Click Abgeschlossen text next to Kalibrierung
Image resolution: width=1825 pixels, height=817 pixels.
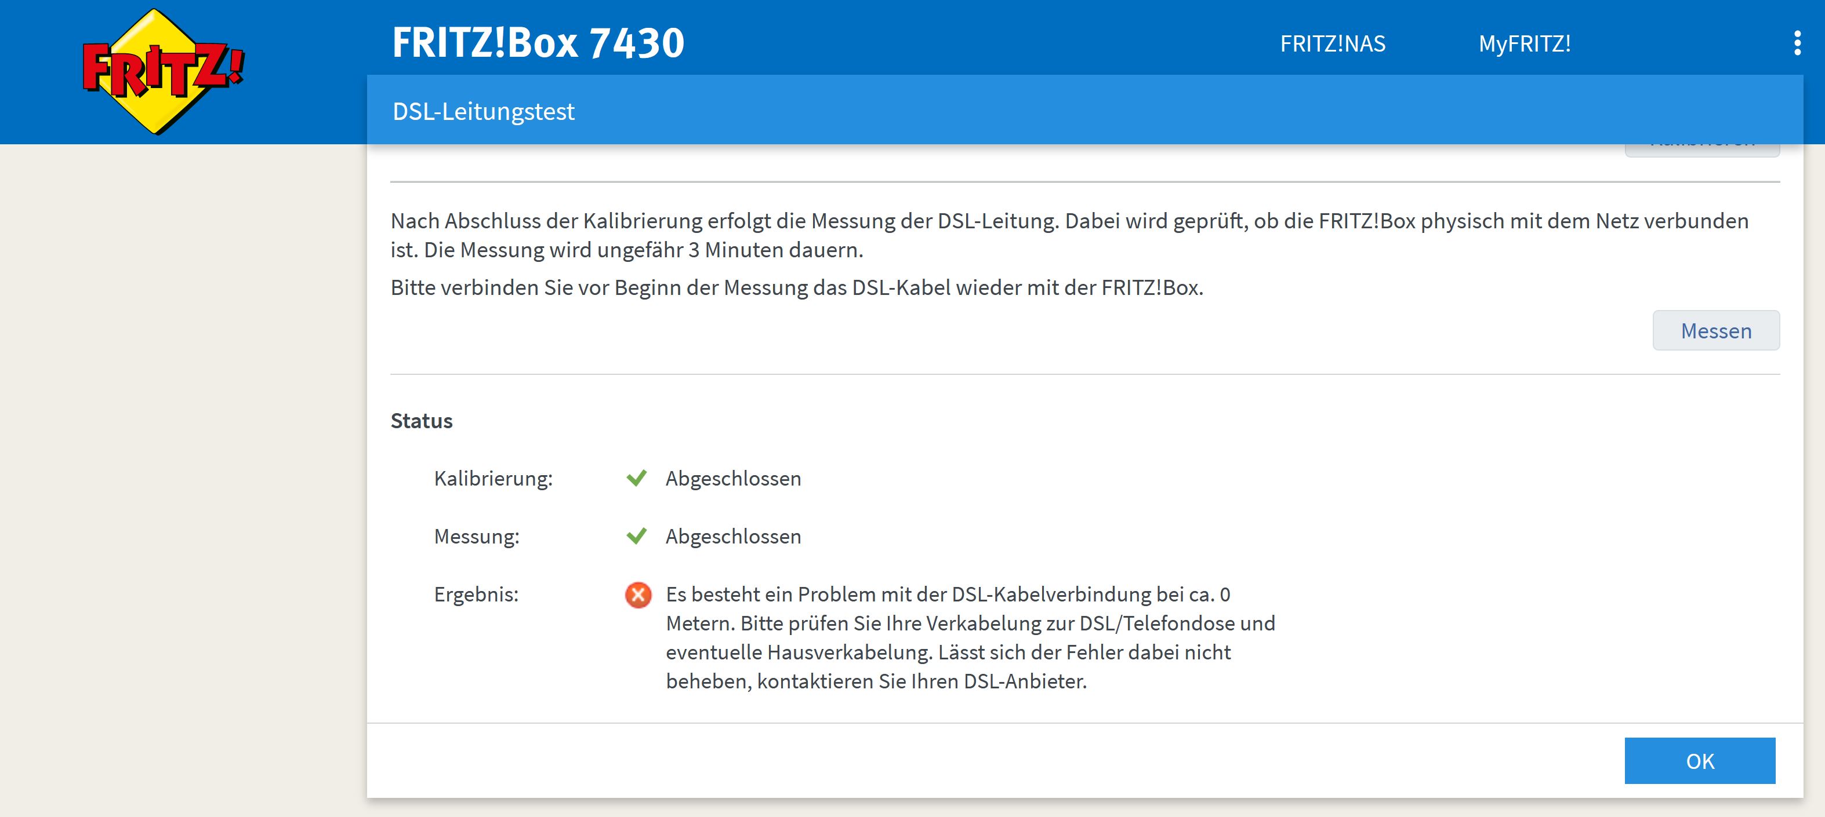[x=732, y=479]
